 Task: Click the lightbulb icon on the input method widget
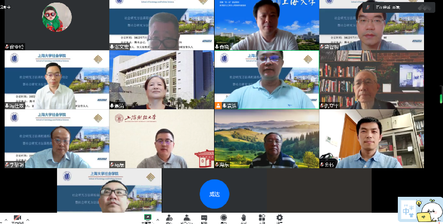coord(419,204)
